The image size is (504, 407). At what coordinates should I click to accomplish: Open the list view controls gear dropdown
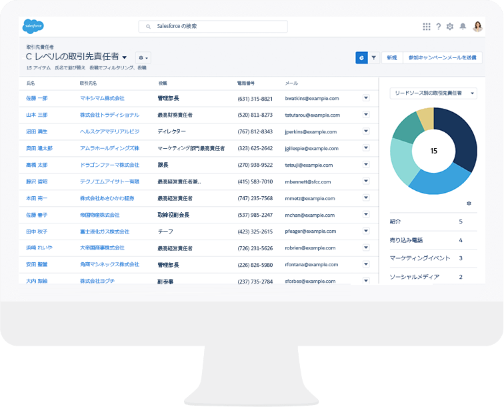pyautogui.click(x=143, y=58)
